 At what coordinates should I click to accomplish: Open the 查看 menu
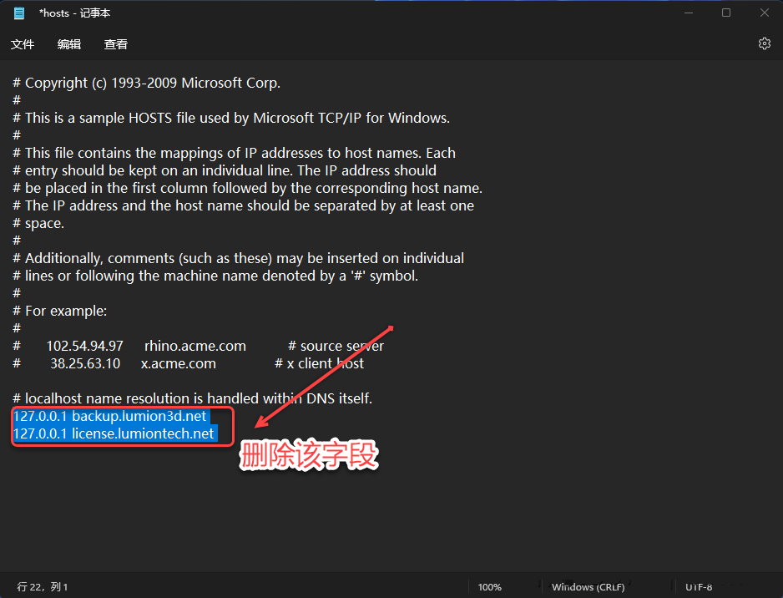coord(116,44)
